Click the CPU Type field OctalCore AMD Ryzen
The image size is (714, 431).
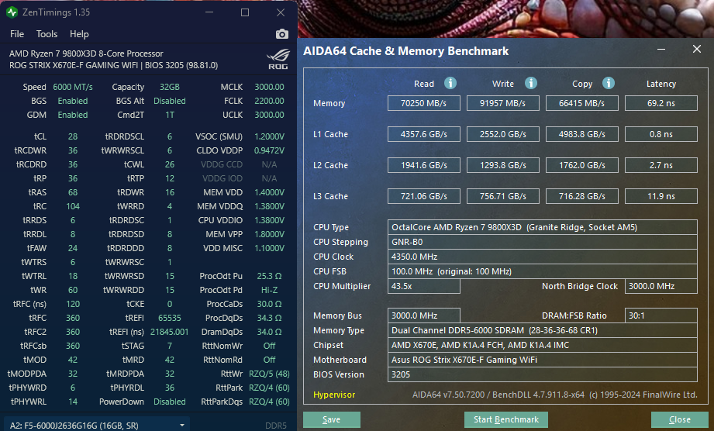click(x=543, y=227)
